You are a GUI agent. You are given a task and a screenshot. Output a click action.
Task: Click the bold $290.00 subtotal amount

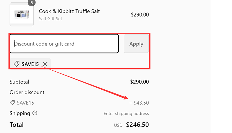139,82
